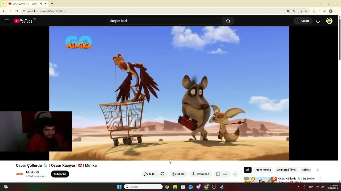
Task: Open suggested video Oscar Çöllerde En Sevilen title
Action: tap(297, 180)
